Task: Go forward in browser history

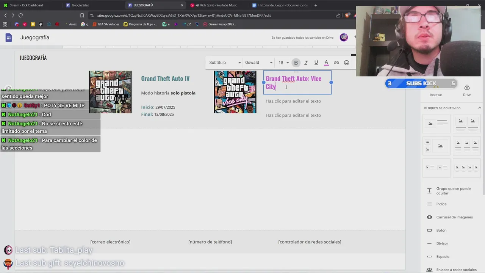Action: point(13,16)
